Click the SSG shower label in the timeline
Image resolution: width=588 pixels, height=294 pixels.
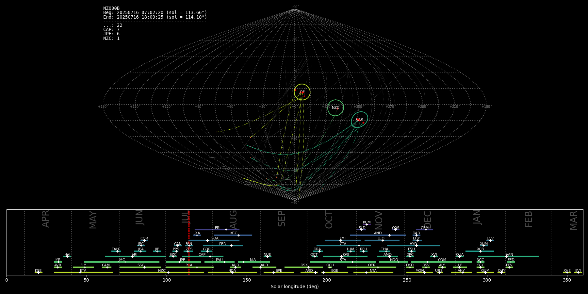tap(141, 265)
